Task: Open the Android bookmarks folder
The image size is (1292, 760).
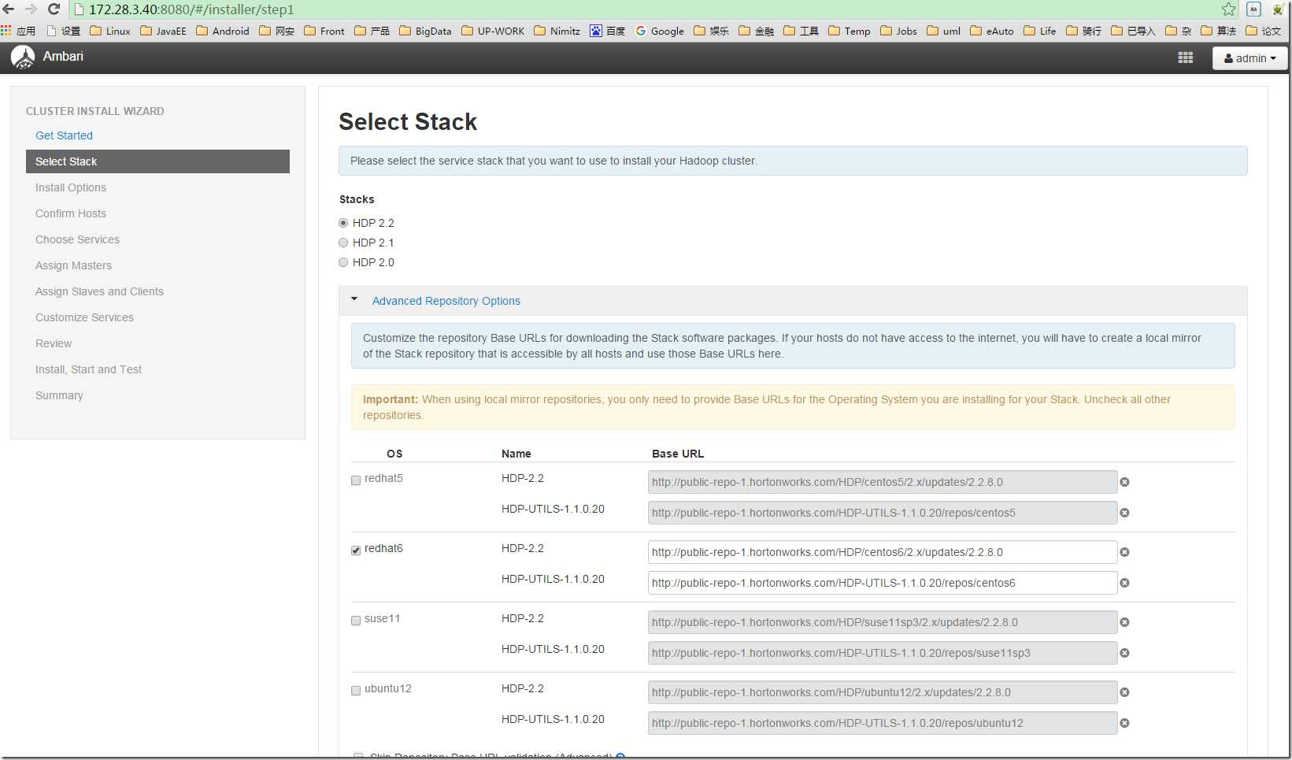Action: click(x=222, y=31)
